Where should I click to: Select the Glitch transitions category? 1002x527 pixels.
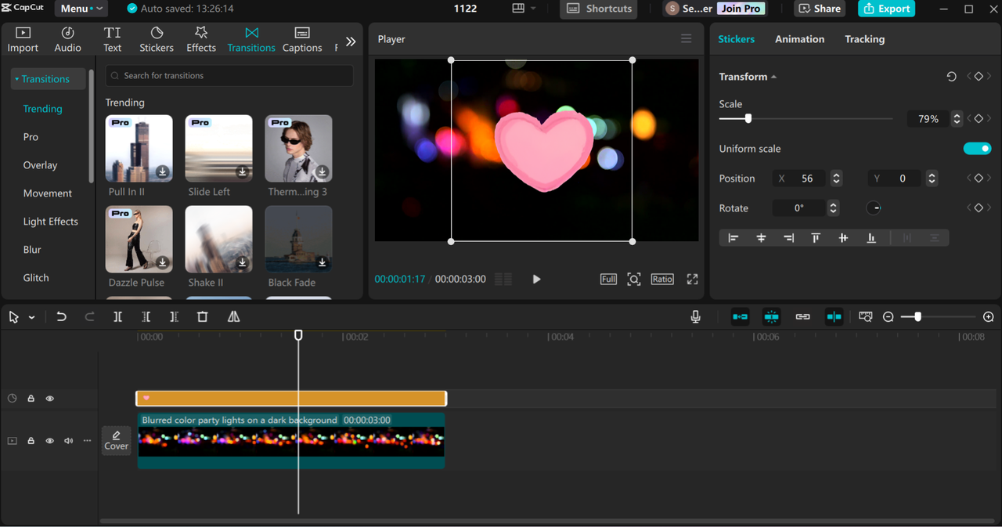tap(36, 278)
